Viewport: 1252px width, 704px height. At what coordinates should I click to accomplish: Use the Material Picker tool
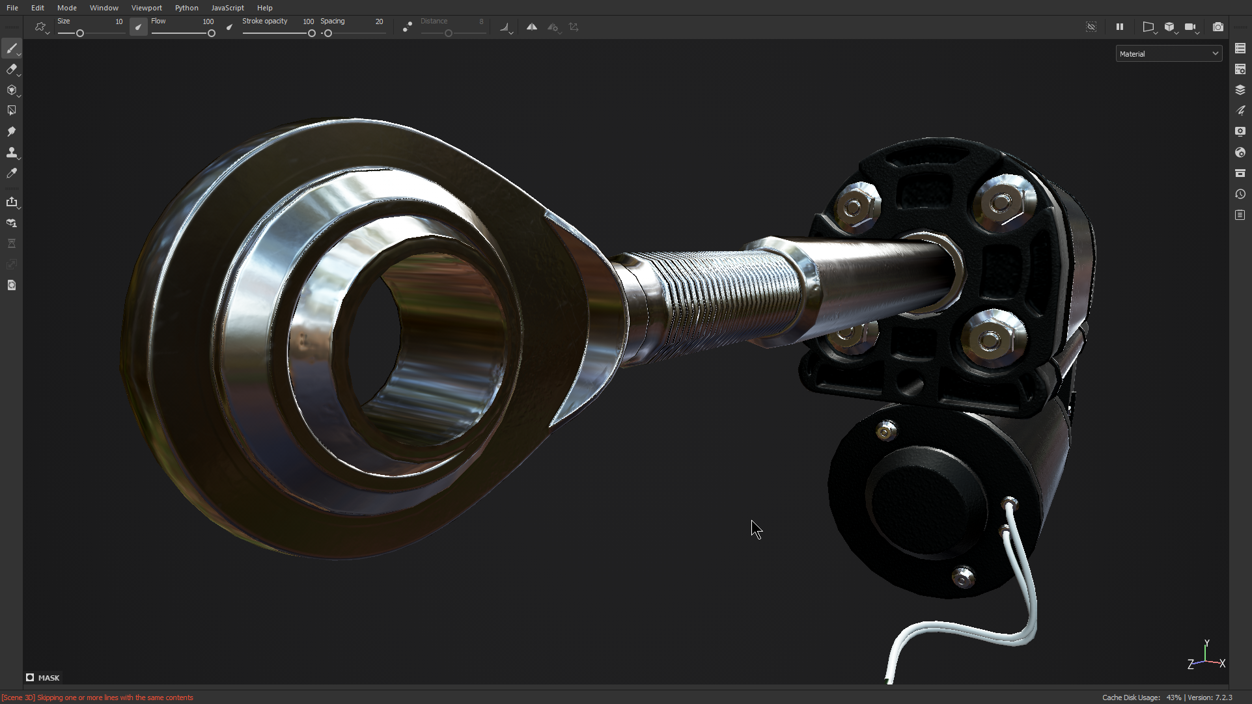(x=12, y=172)
